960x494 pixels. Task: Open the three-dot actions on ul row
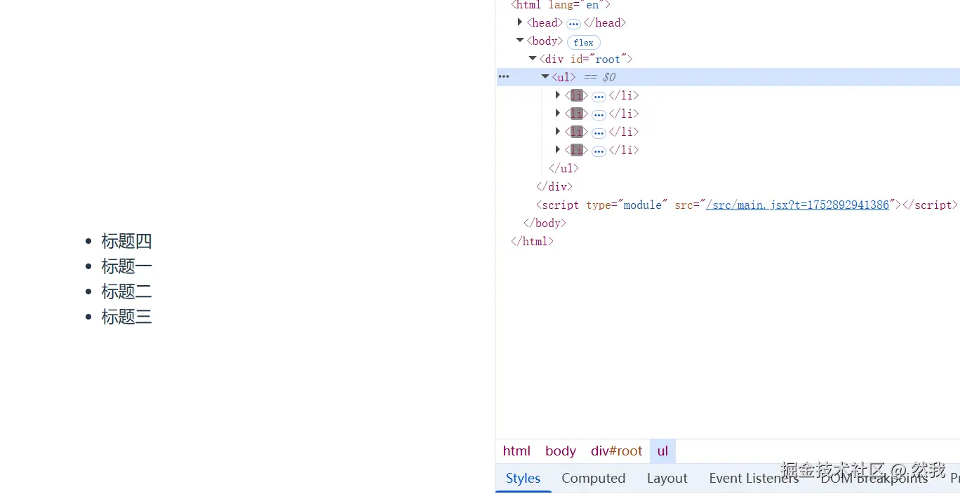pos(504,76)
